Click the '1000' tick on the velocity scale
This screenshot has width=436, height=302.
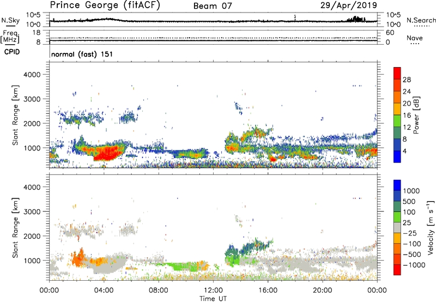point(411,191)
